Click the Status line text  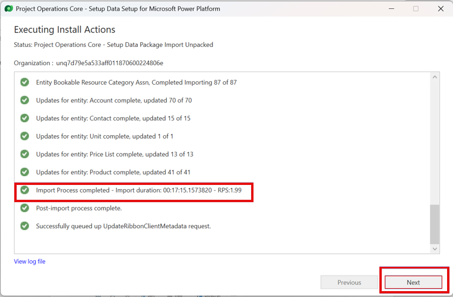[x=113, y=44]
